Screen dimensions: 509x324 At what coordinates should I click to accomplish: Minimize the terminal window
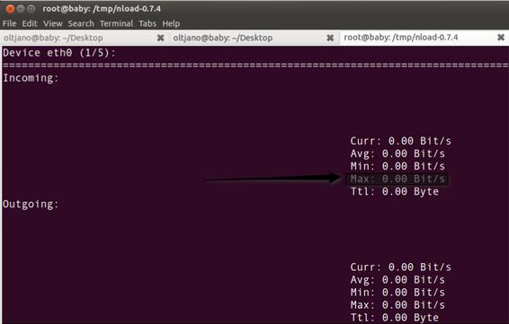(21, 9)
